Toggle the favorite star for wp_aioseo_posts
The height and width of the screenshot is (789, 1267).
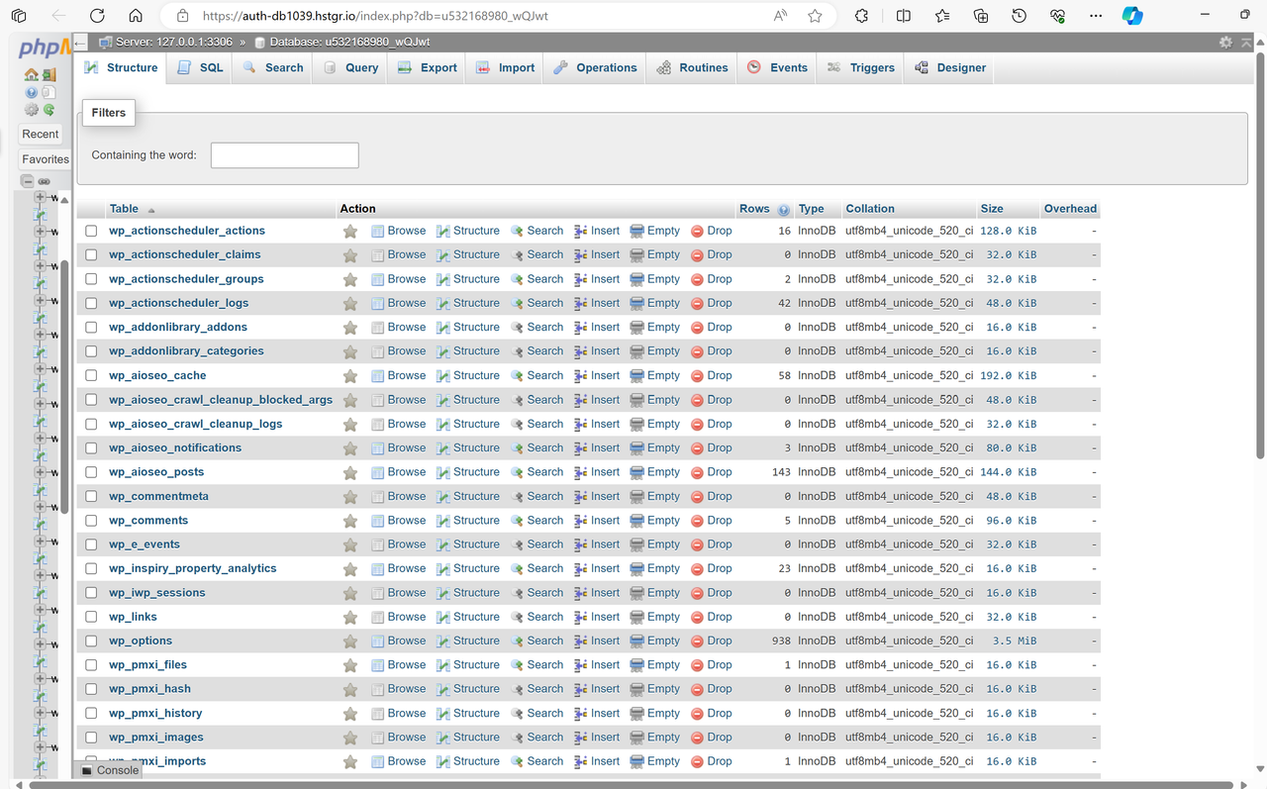(349, 472)
